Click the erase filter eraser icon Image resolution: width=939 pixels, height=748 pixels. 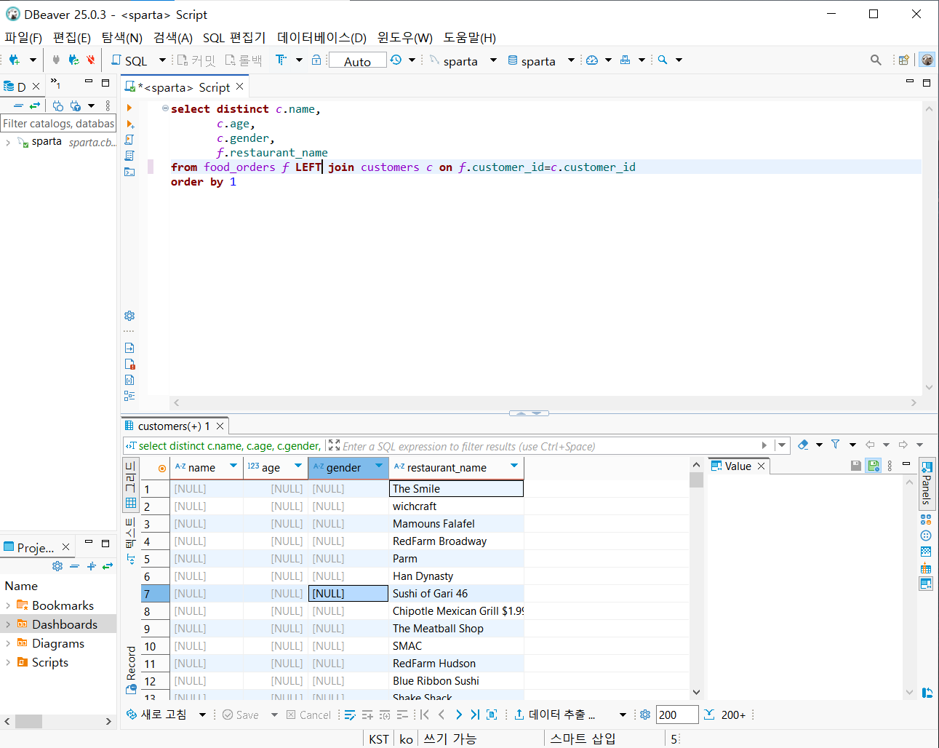(x=803, y=445)
